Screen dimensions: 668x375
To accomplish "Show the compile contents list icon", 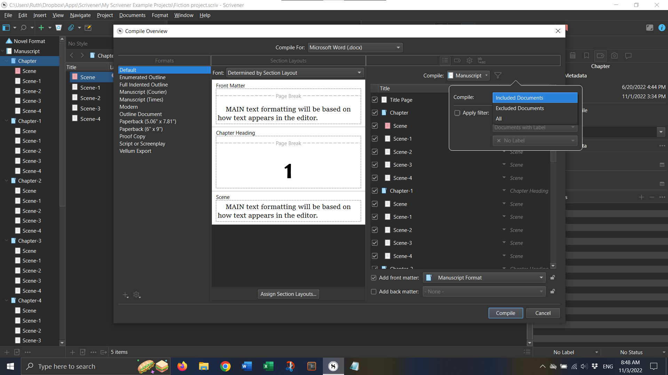I will click(445, 60).
